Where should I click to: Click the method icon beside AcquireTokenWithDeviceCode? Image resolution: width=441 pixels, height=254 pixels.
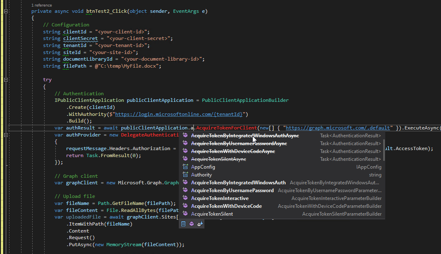[x=185, y=206]
